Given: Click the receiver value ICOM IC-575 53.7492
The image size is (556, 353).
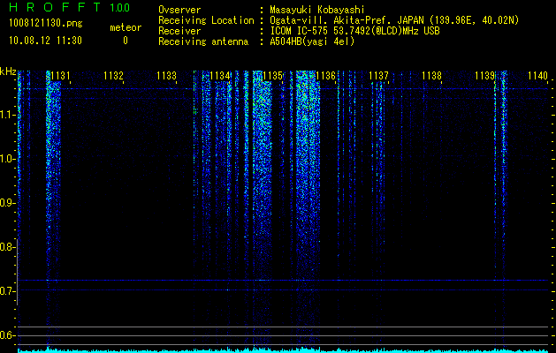Looking at the screenshot, I should [354, 31].
